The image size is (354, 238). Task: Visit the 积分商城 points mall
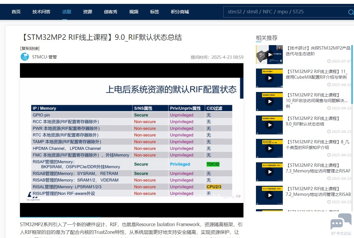point(180,12)
